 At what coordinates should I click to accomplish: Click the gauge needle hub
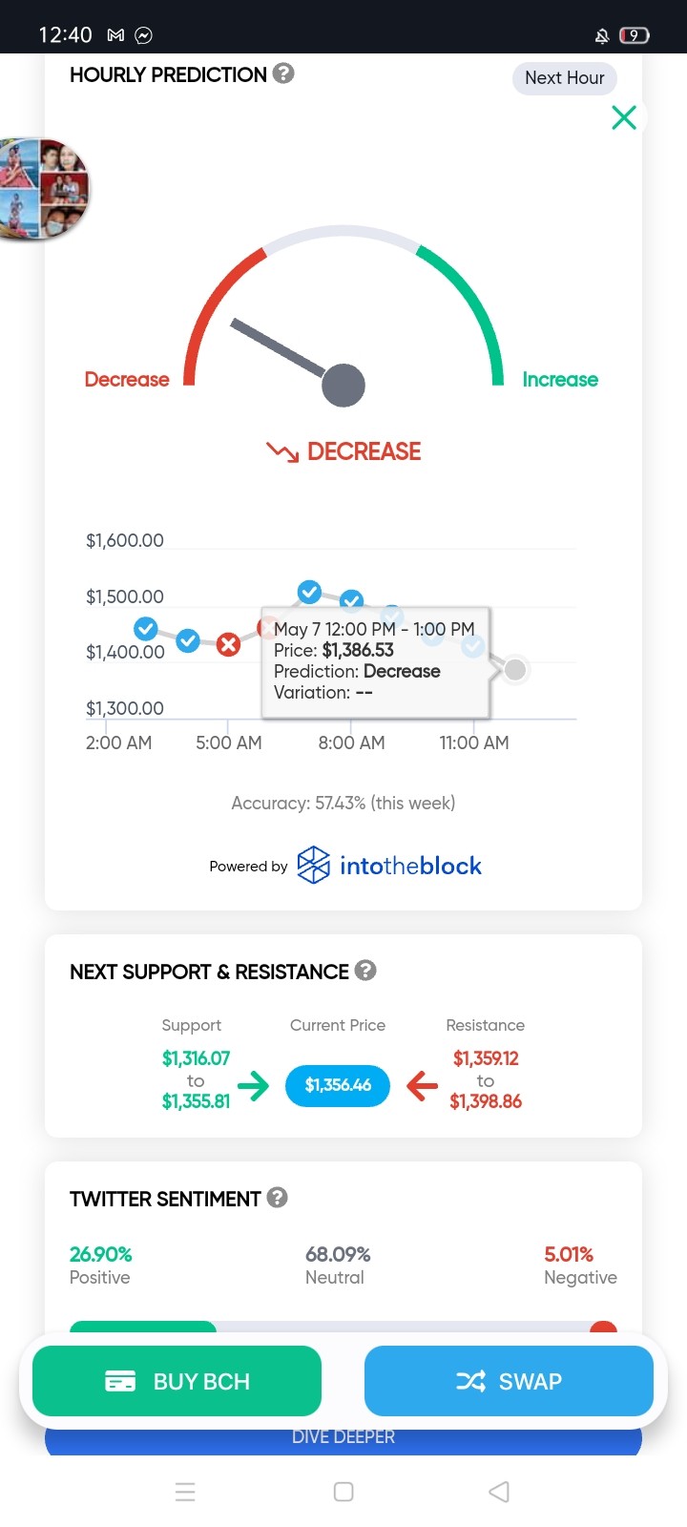coord(343,386)
